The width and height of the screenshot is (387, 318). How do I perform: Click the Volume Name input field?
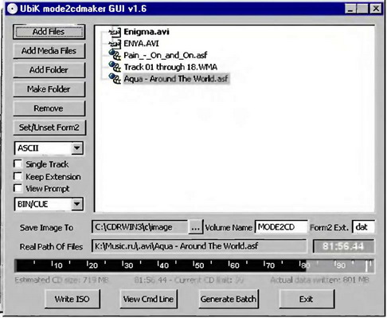[x=281, y=227]
